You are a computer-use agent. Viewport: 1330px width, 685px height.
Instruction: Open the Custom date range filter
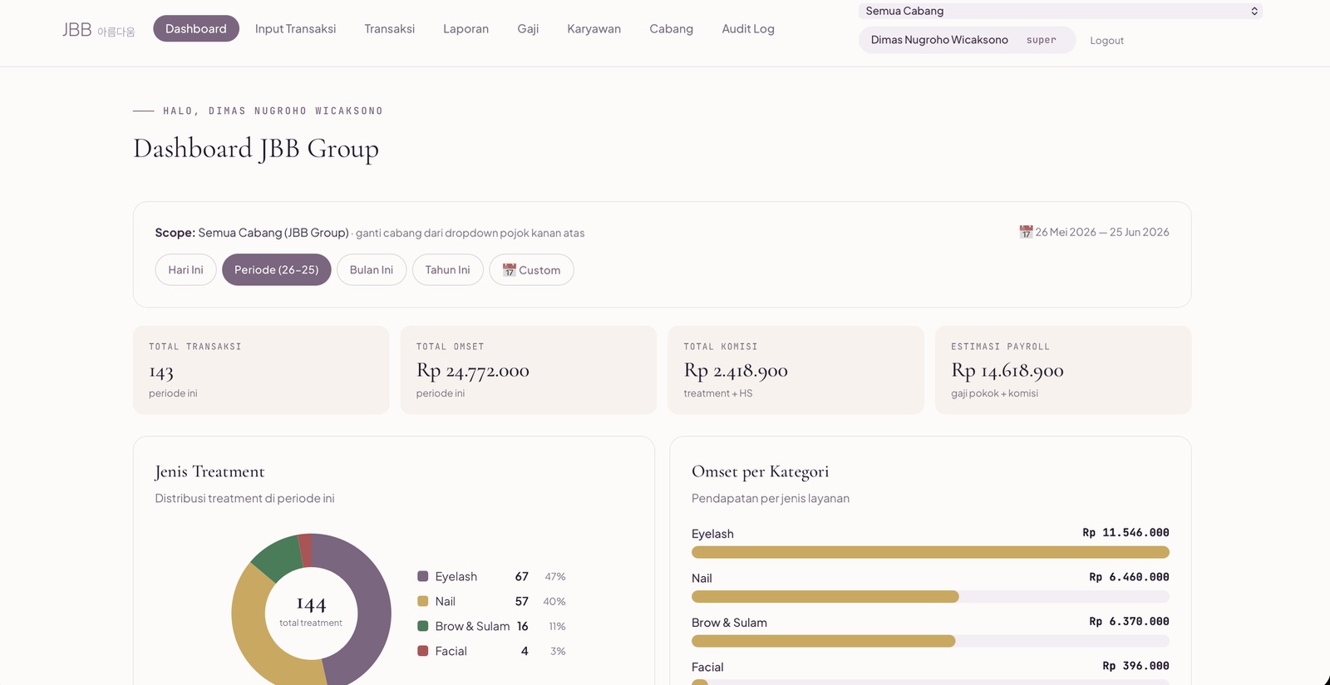point(531,270)
